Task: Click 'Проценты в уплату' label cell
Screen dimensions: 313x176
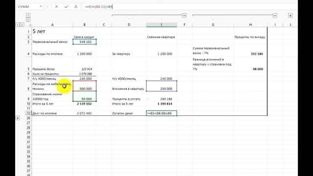Action: tap(129, 96)
